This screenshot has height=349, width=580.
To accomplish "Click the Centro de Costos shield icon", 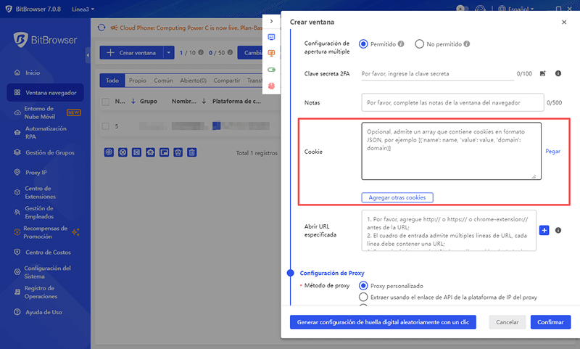I will pyautogui.click(x=17, y=252).
